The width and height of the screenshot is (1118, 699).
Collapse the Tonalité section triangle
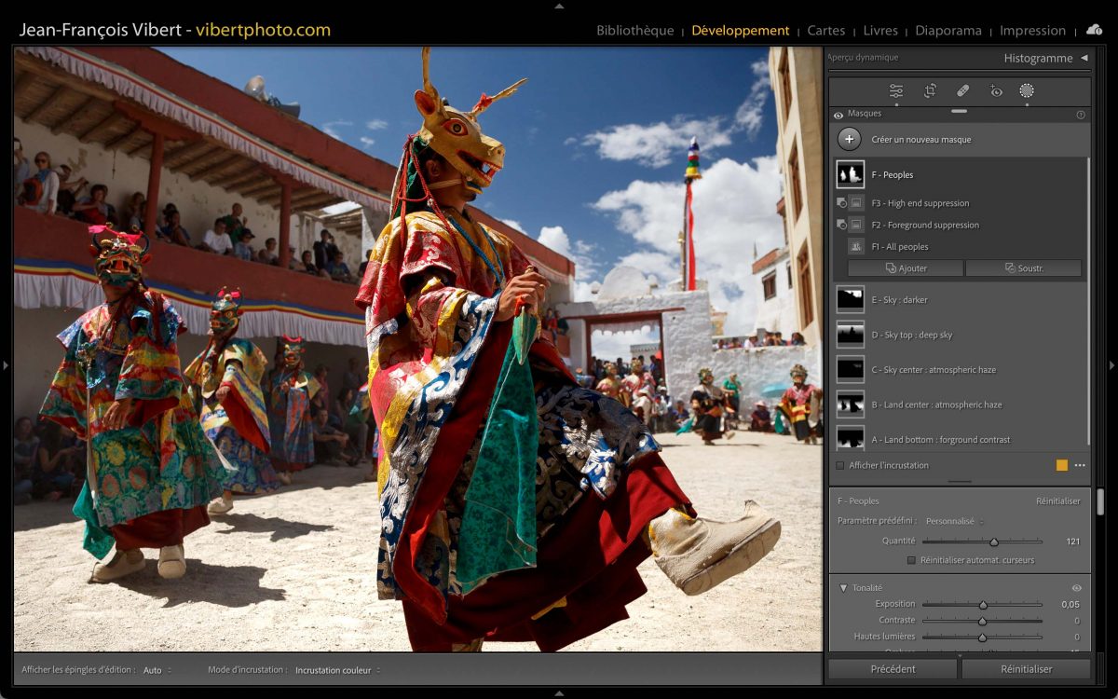pyautogui.click(x=843, y=588)
